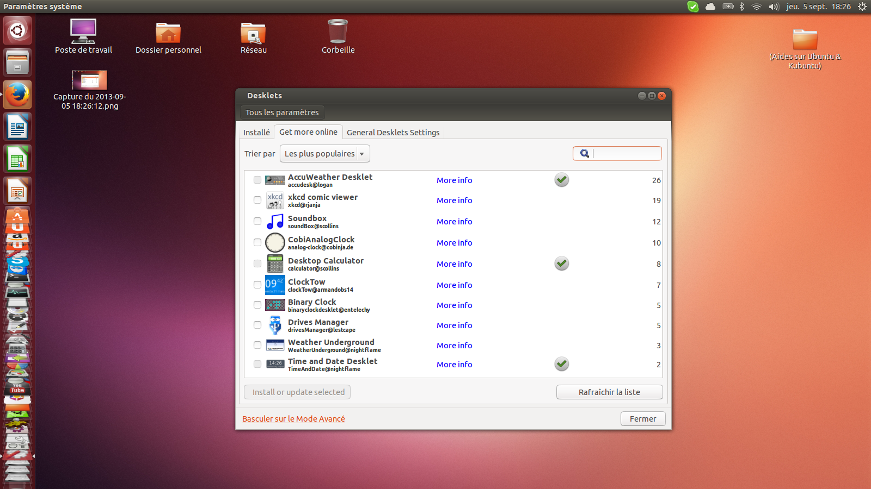
Task: Open the sound volume indicator
Action: pos(774,7)
